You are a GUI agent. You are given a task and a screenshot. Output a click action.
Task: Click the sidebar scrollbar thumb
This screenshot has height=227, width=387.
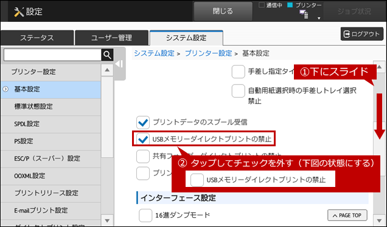107,117
